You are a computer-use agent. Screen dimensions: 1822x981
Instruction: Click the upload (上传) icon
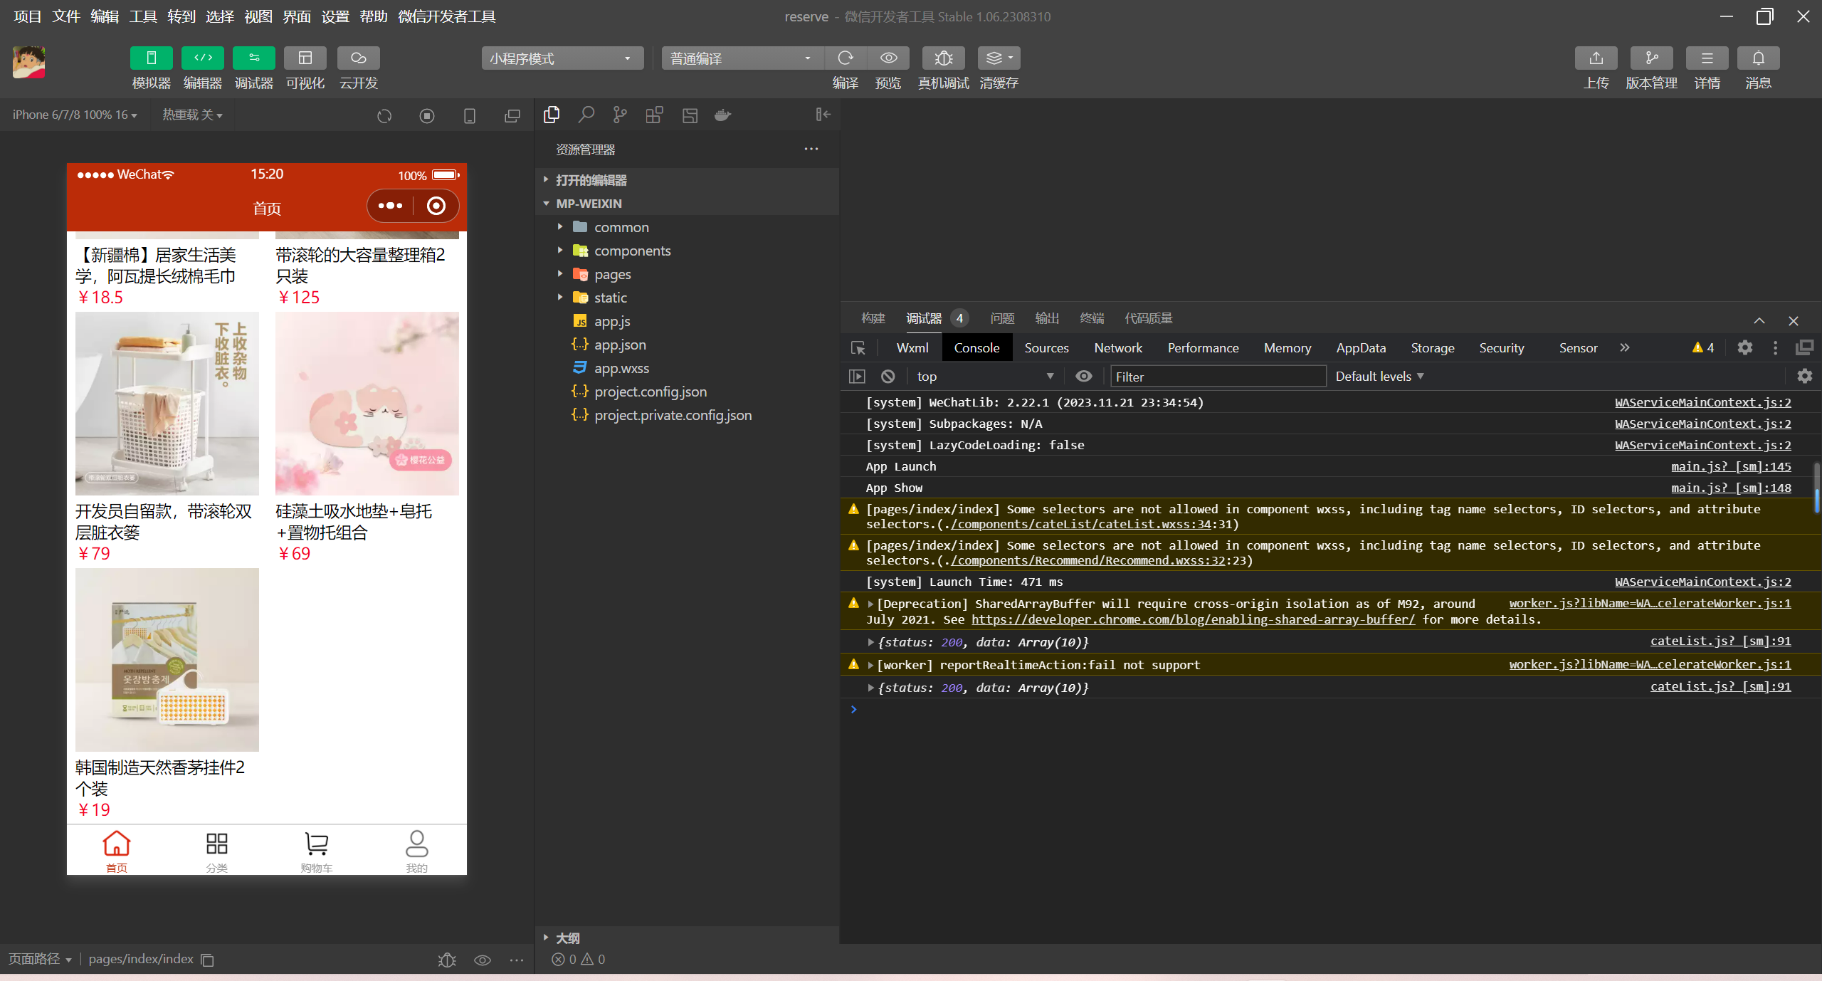click(1595, 57)
